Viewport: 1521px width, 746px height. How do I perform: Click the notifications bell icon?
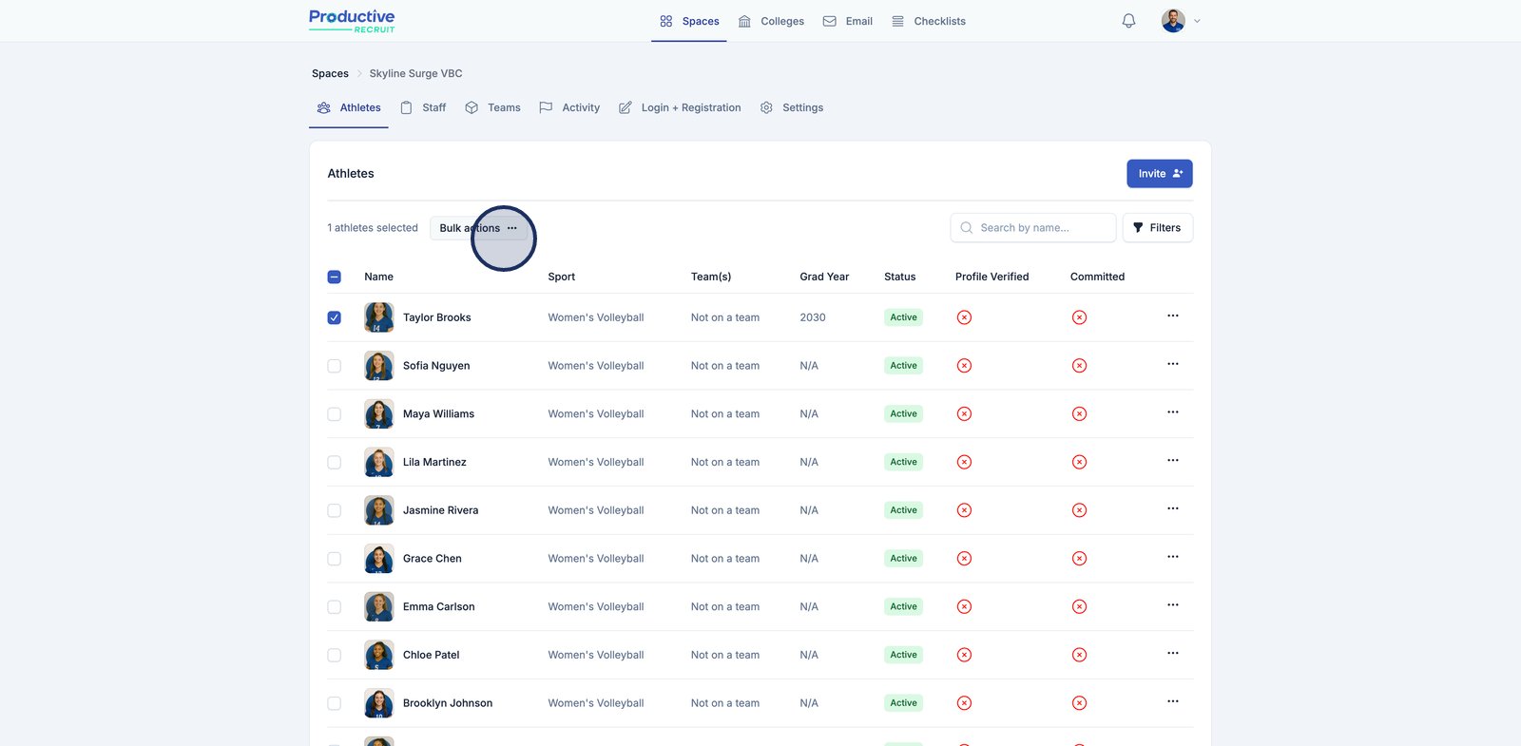[x=1128, y=21]
